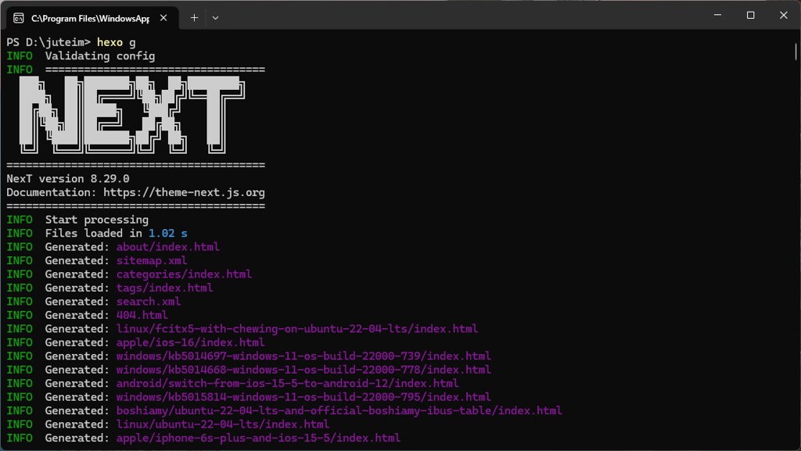The image size is (801, 451).
Task: Close the terminal window
Action: click(784, 15)
